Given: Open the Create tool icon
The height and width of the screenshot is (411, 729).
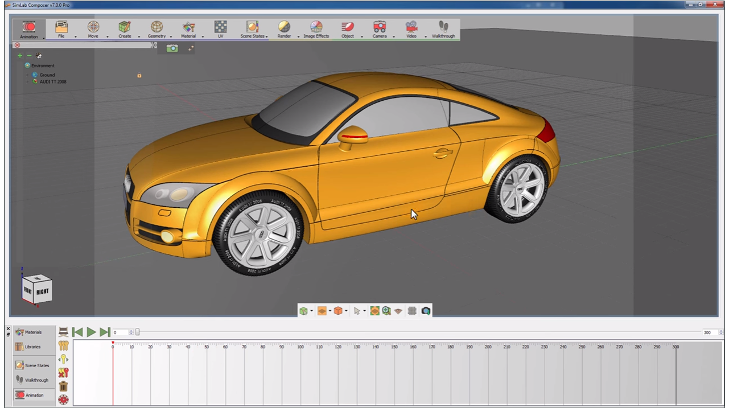Looking at the screenshot, I should pos(125,27).
